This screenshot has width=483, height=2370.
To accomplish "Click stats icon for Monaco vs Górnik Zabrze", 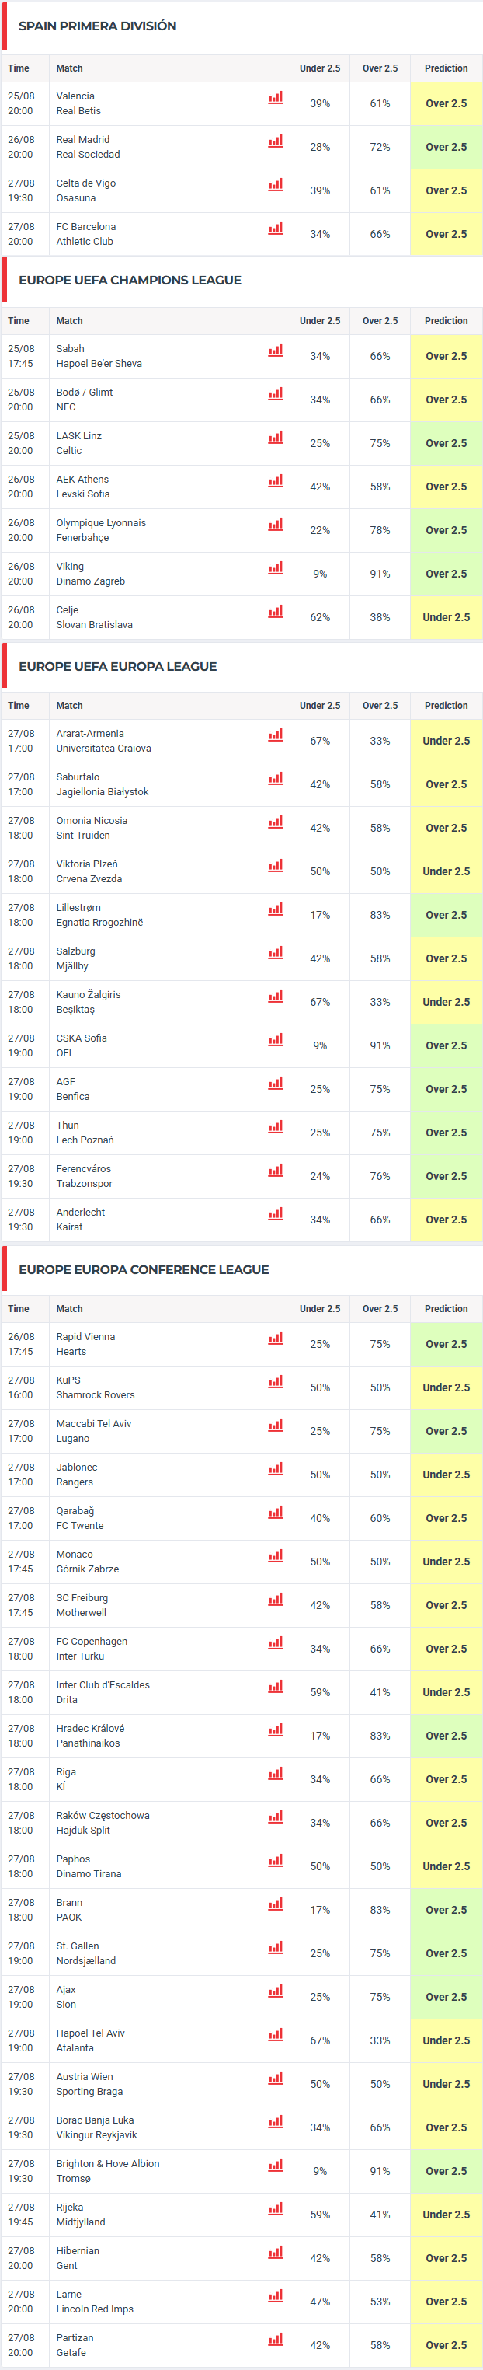I will 276,1555.
